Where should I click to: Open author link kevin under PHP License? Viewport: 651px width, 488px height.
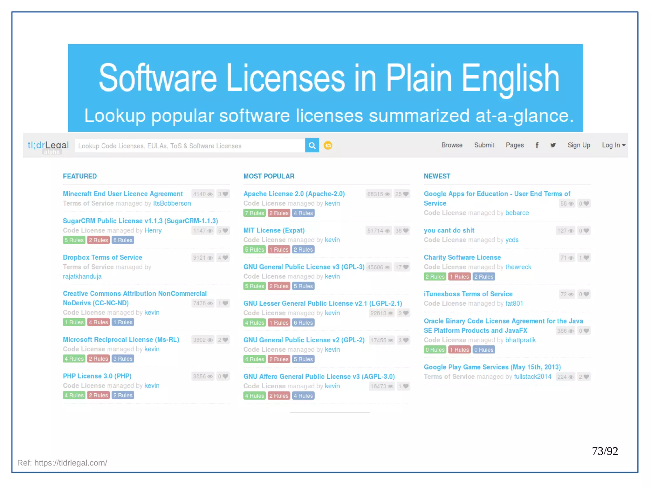(x=152, y=385)
